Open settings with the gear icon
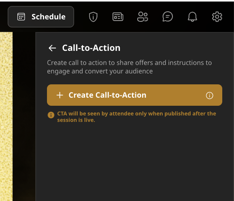 click(217, 17)
